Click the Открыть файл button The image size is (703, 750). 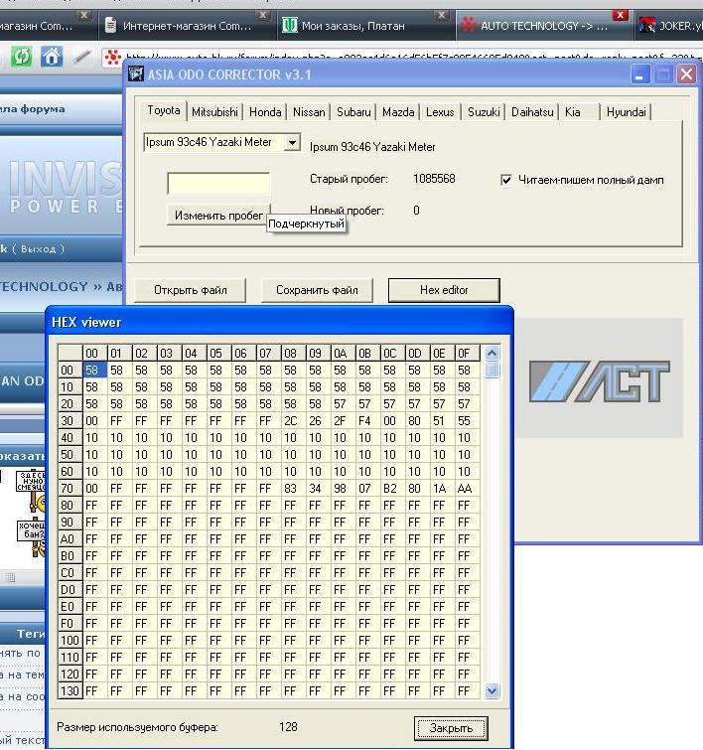coord(190,290)
